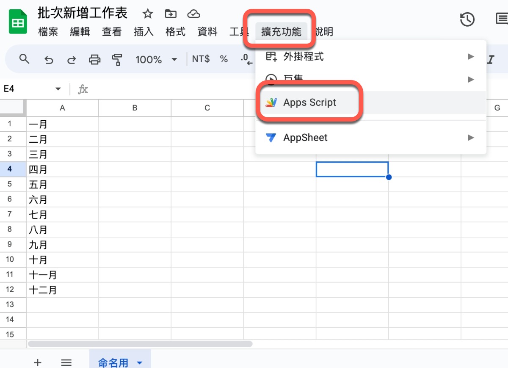The width and height of the screenshot is (508, 368).
Task: Check cloud save status icon
Action: click(x=193, y=14)
